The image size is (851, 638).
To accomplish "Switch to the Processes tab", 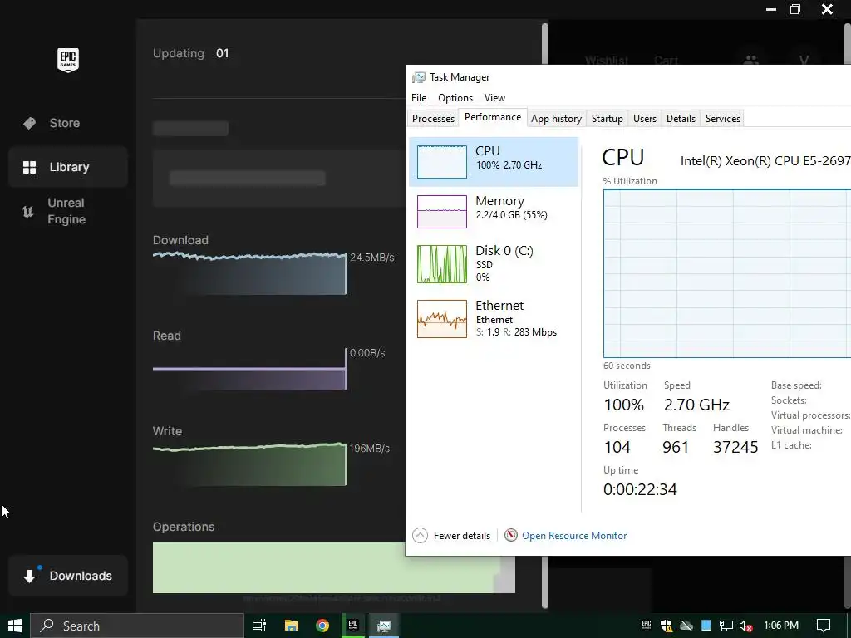I will [x=433, y=118].
